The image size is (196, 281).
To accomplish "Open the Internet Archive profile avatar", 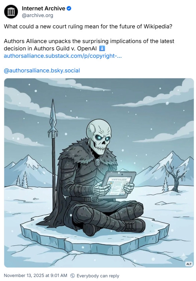I will click(11, 12).
